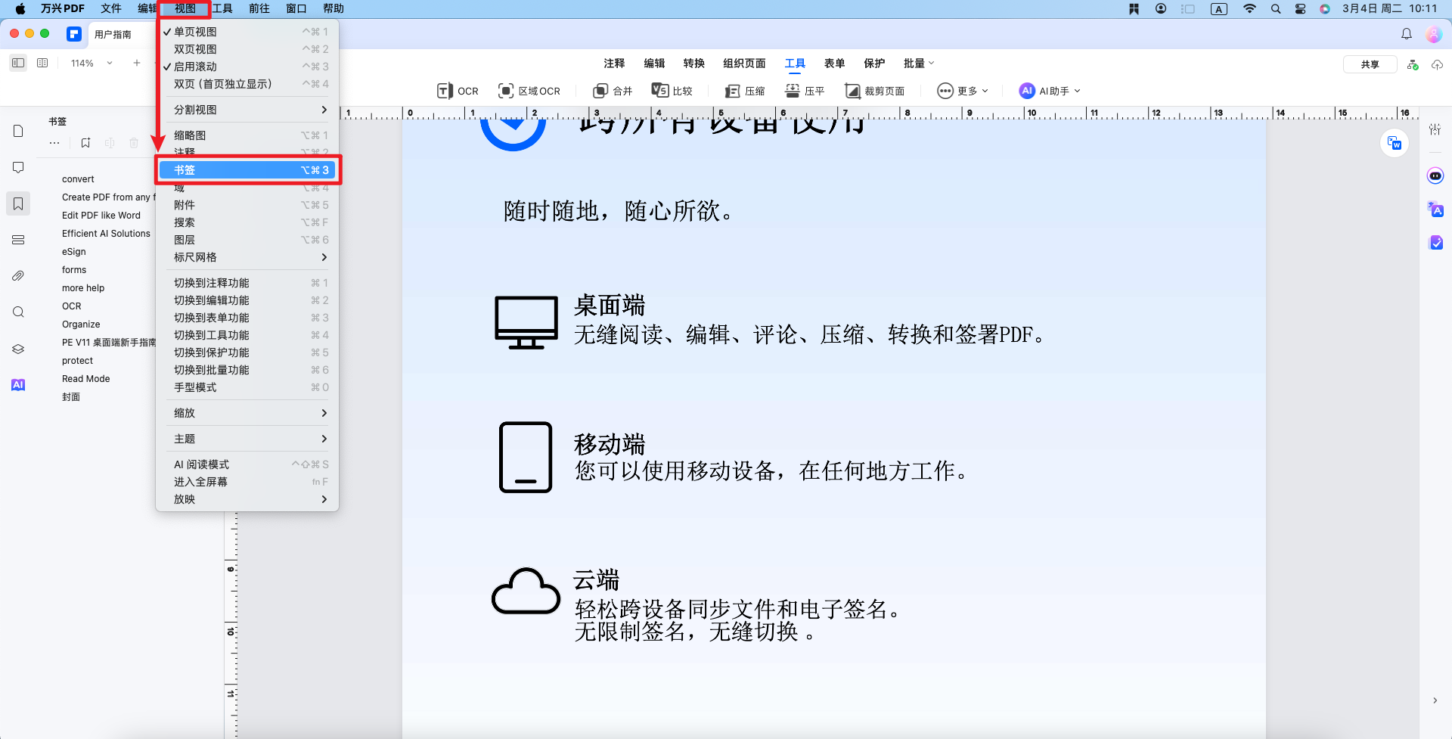Open the user avatar profile
Image resolution: width=1452 pixels, height=739 pixels.
1433,34
